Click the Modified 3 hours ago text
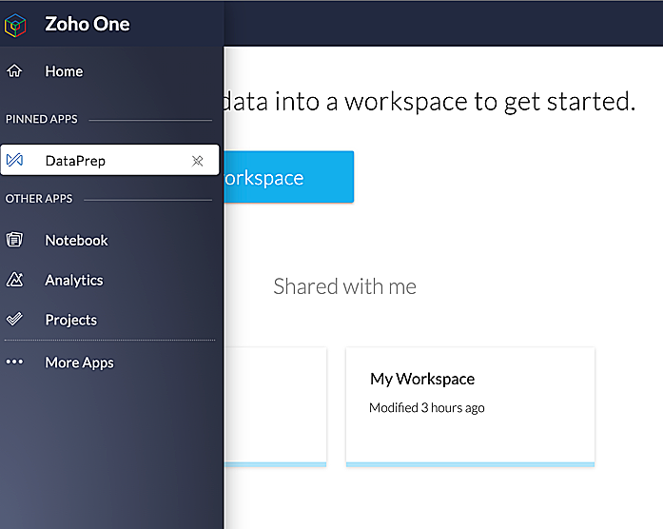 (427, 408)
